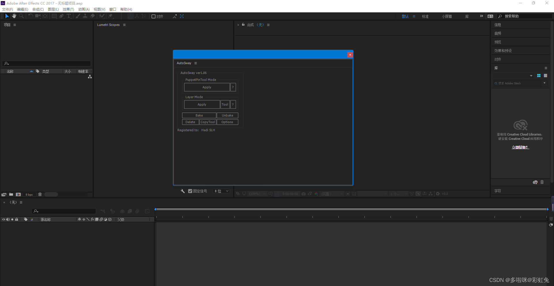Click the 立即获取 link in Library panel
This screenshot has height=286, width=554.
[520, 147]
